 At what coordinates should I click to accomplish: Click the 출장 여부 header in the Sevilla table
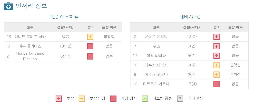pos(235,27)
